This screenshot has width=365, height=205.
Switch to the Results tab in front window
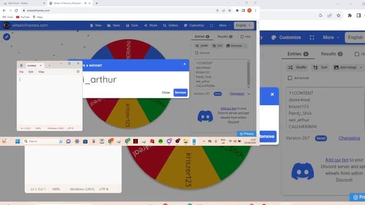click(225, 36)
